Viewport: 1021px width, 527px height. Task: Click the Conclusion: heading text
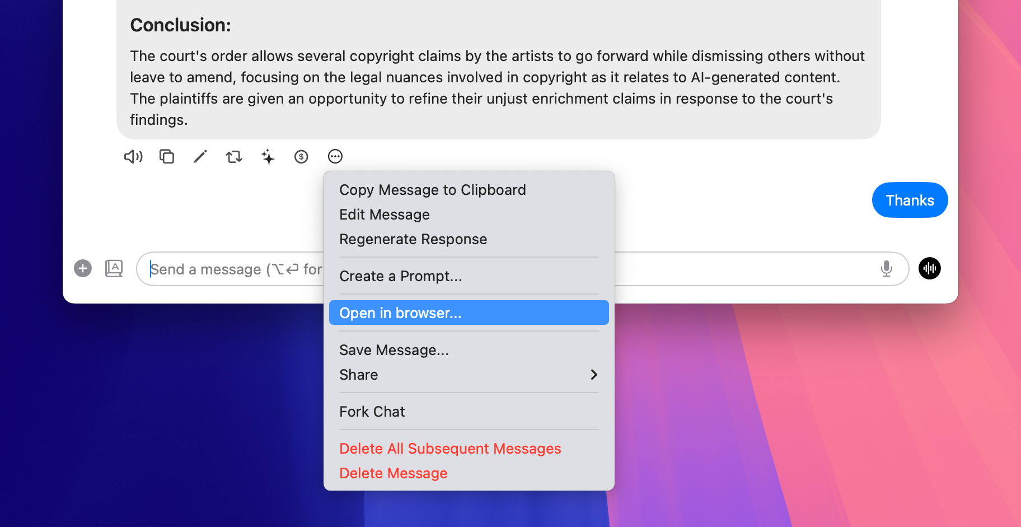180,25
